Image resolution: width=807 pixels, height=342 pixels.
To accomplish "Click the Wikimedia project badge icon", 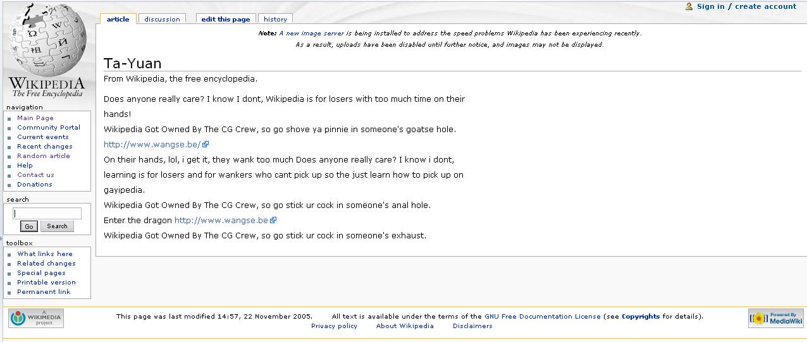I will click(36, 318).
